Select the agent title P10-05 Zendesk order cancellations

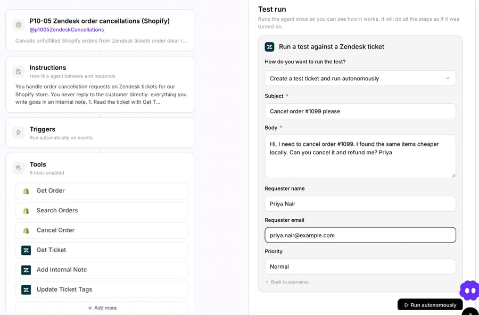click(x=100, y=21)
